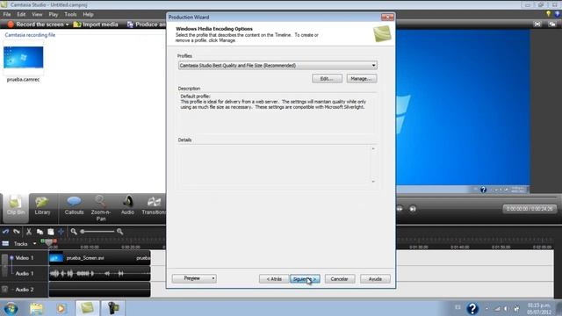
Task: Click the Details box scroll down arrow
Action: click(x=373, y=182)
